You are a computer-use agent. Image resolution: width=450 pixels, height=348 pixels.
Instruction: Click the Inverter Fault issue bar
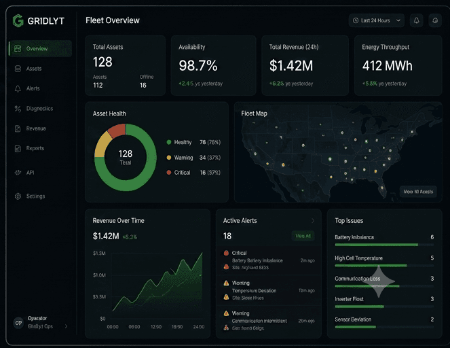click(384, 307)
